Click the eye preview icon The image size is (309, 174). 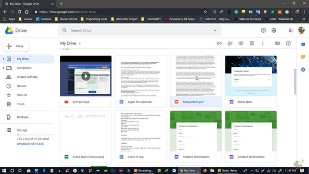click(x=241, y=43)
